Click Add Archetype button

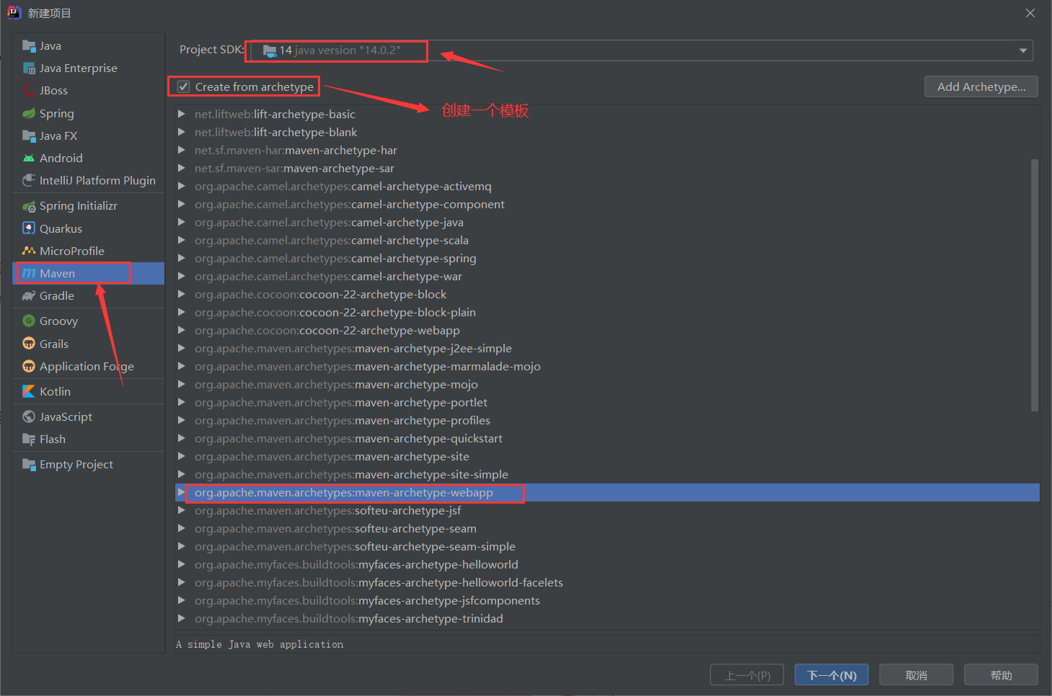pyautogui.click(x=981, y=86)
